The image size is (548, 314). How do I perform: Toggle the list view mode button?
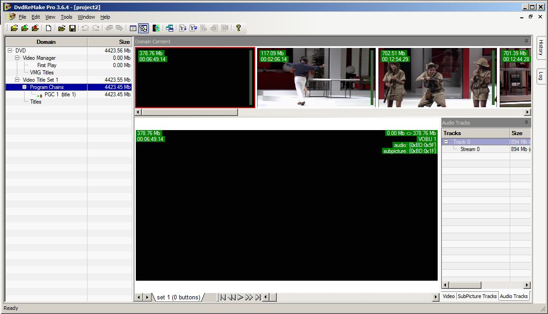pyautogui.click(x=133, y=28)
